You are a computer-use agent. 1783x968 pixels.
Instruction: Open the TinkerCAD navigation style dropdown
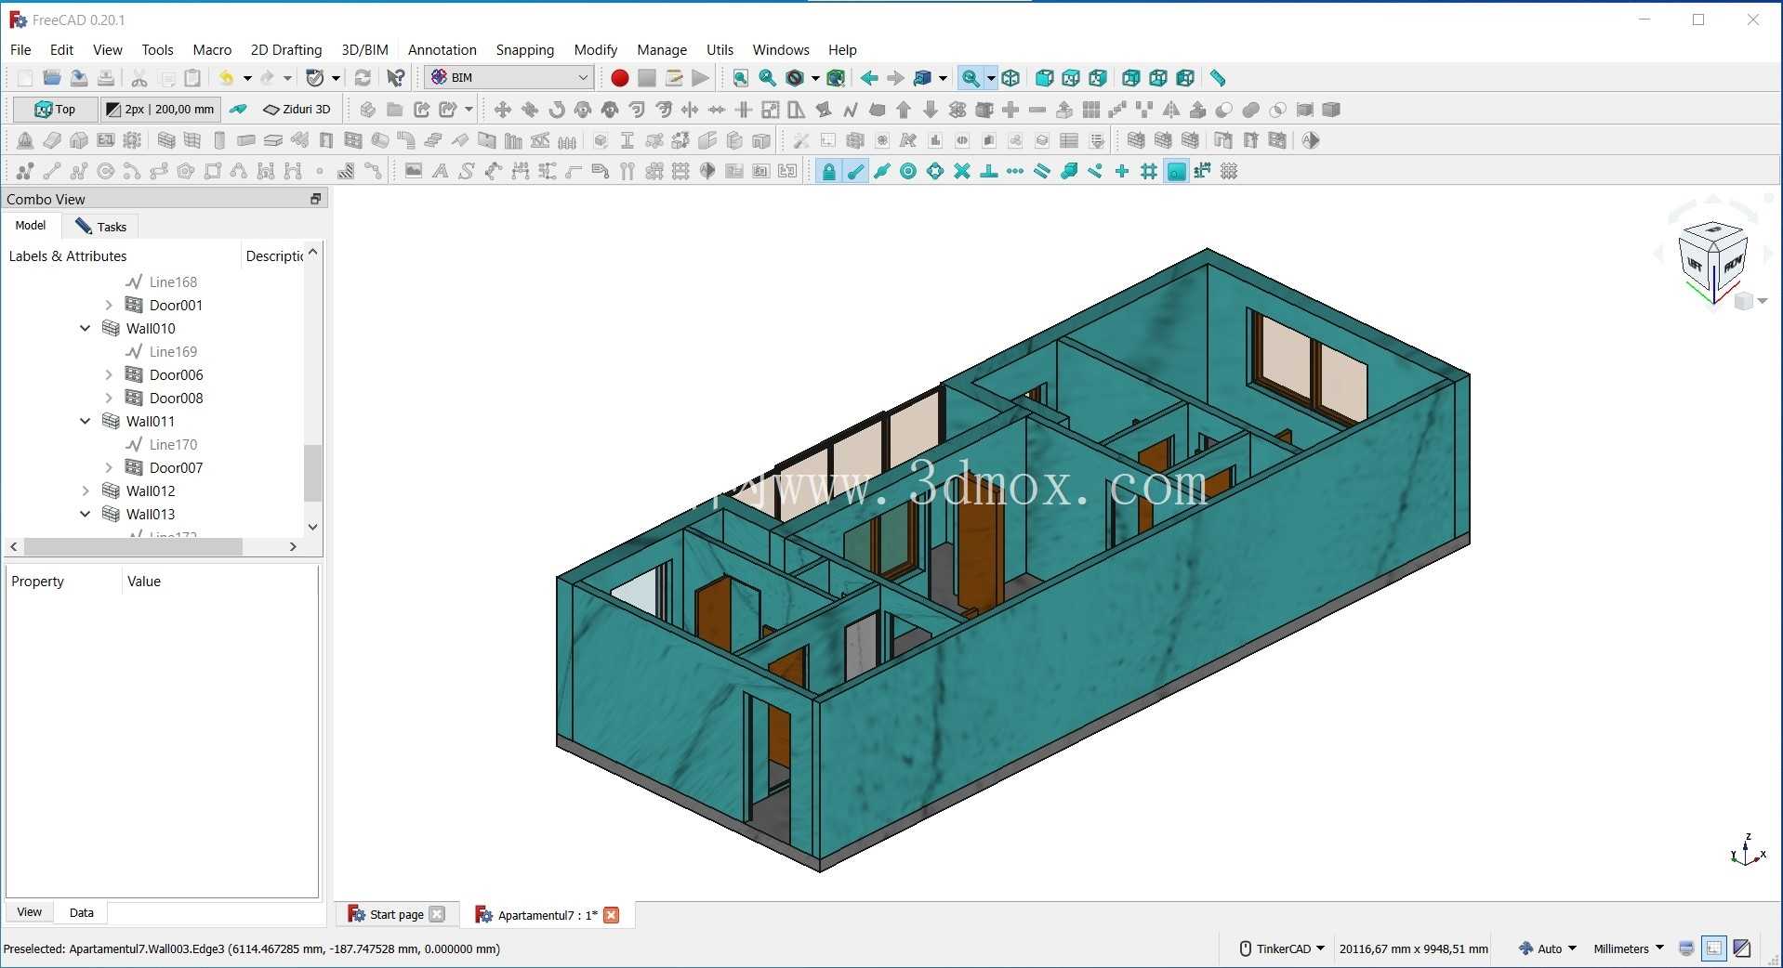click(x=1281, y=948)
